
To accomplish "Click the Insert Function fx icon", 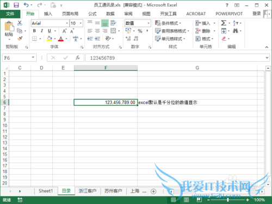I will click(x=78, y=58).
